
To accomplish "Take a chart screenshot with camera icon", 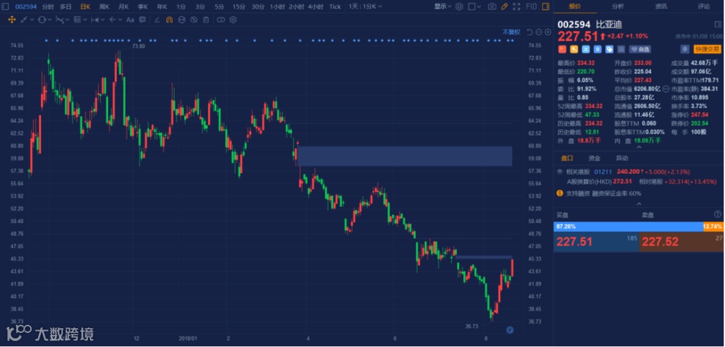I will coord(492,7).
